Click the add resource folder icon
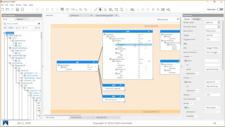225x127 pixels. 116,10
